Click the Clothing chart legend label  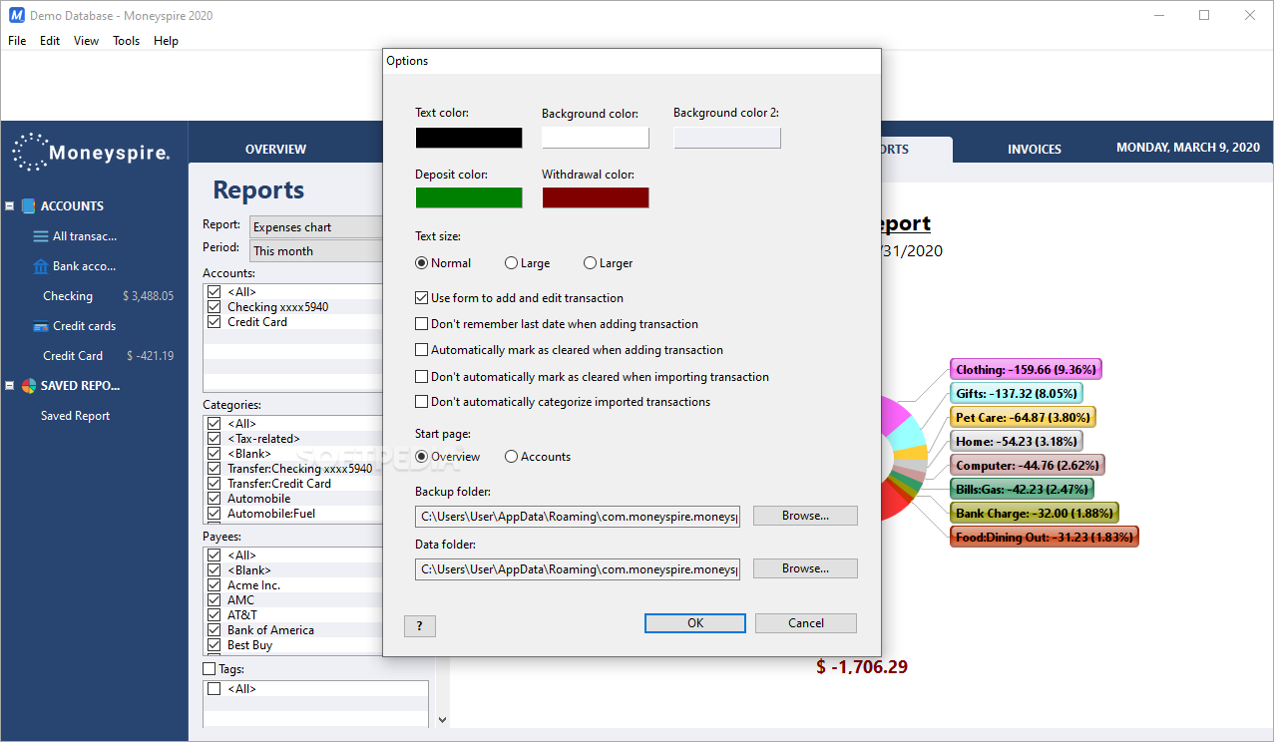[1026, 370]
